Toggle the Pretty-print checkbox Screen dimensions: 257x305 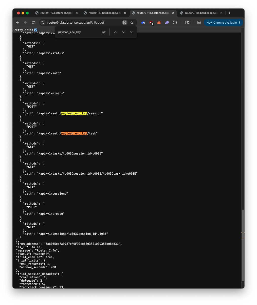(x=36, y=30)
